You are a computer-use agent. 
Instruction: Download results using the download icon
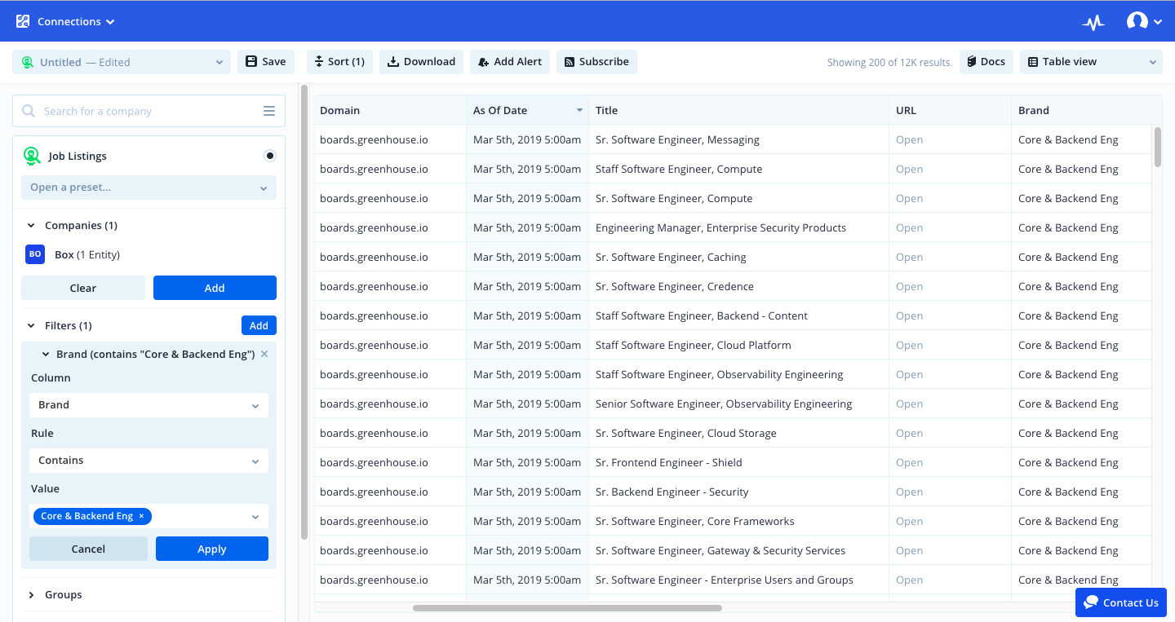(x=391, y=61)
